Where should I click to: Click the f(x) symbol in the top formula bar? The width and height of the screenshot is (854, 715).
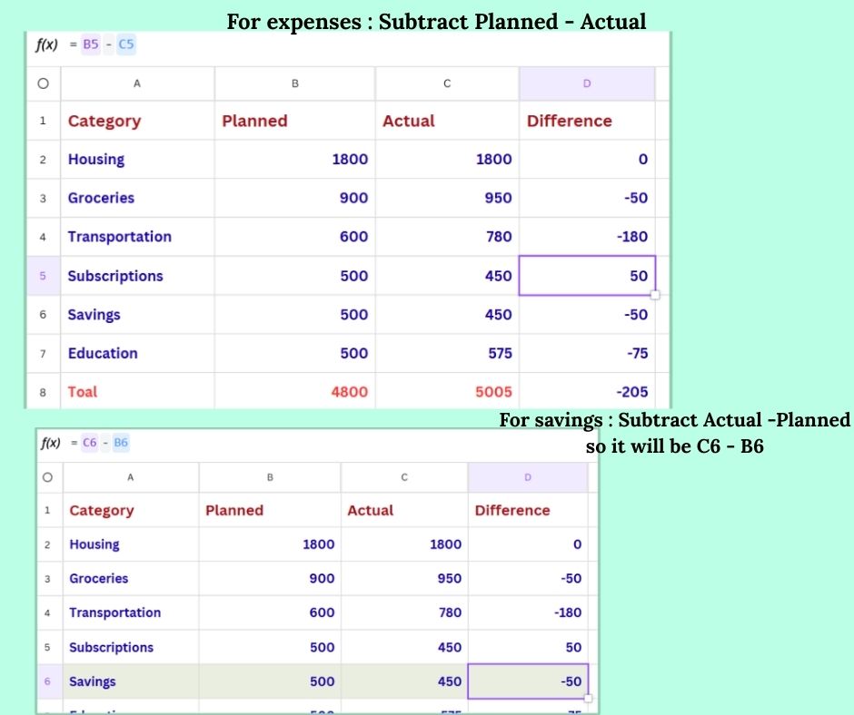click(46, 44)
